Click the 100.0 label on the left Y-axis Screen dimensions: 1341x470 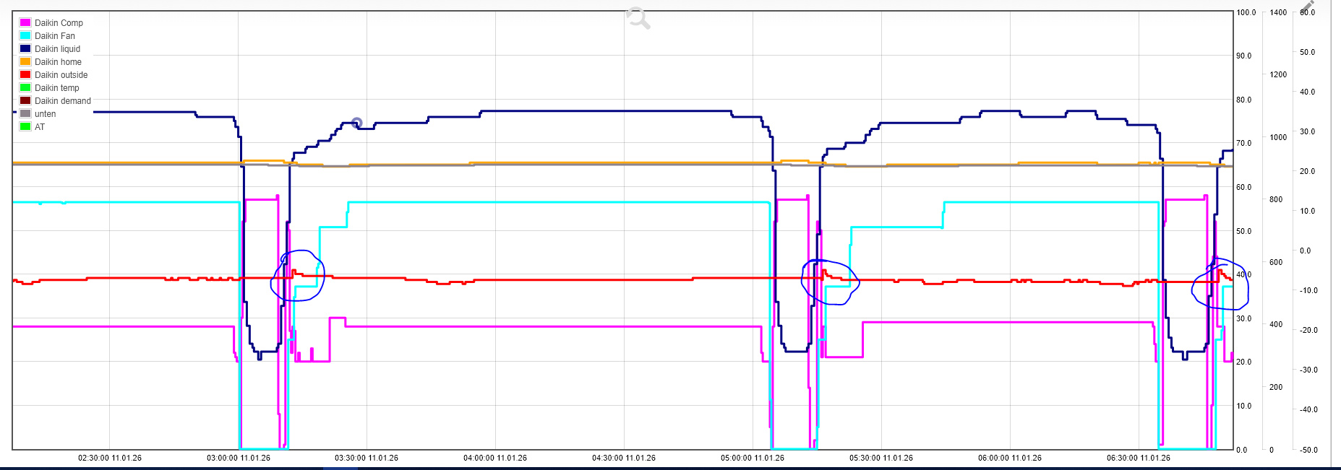coord(1246,12)
